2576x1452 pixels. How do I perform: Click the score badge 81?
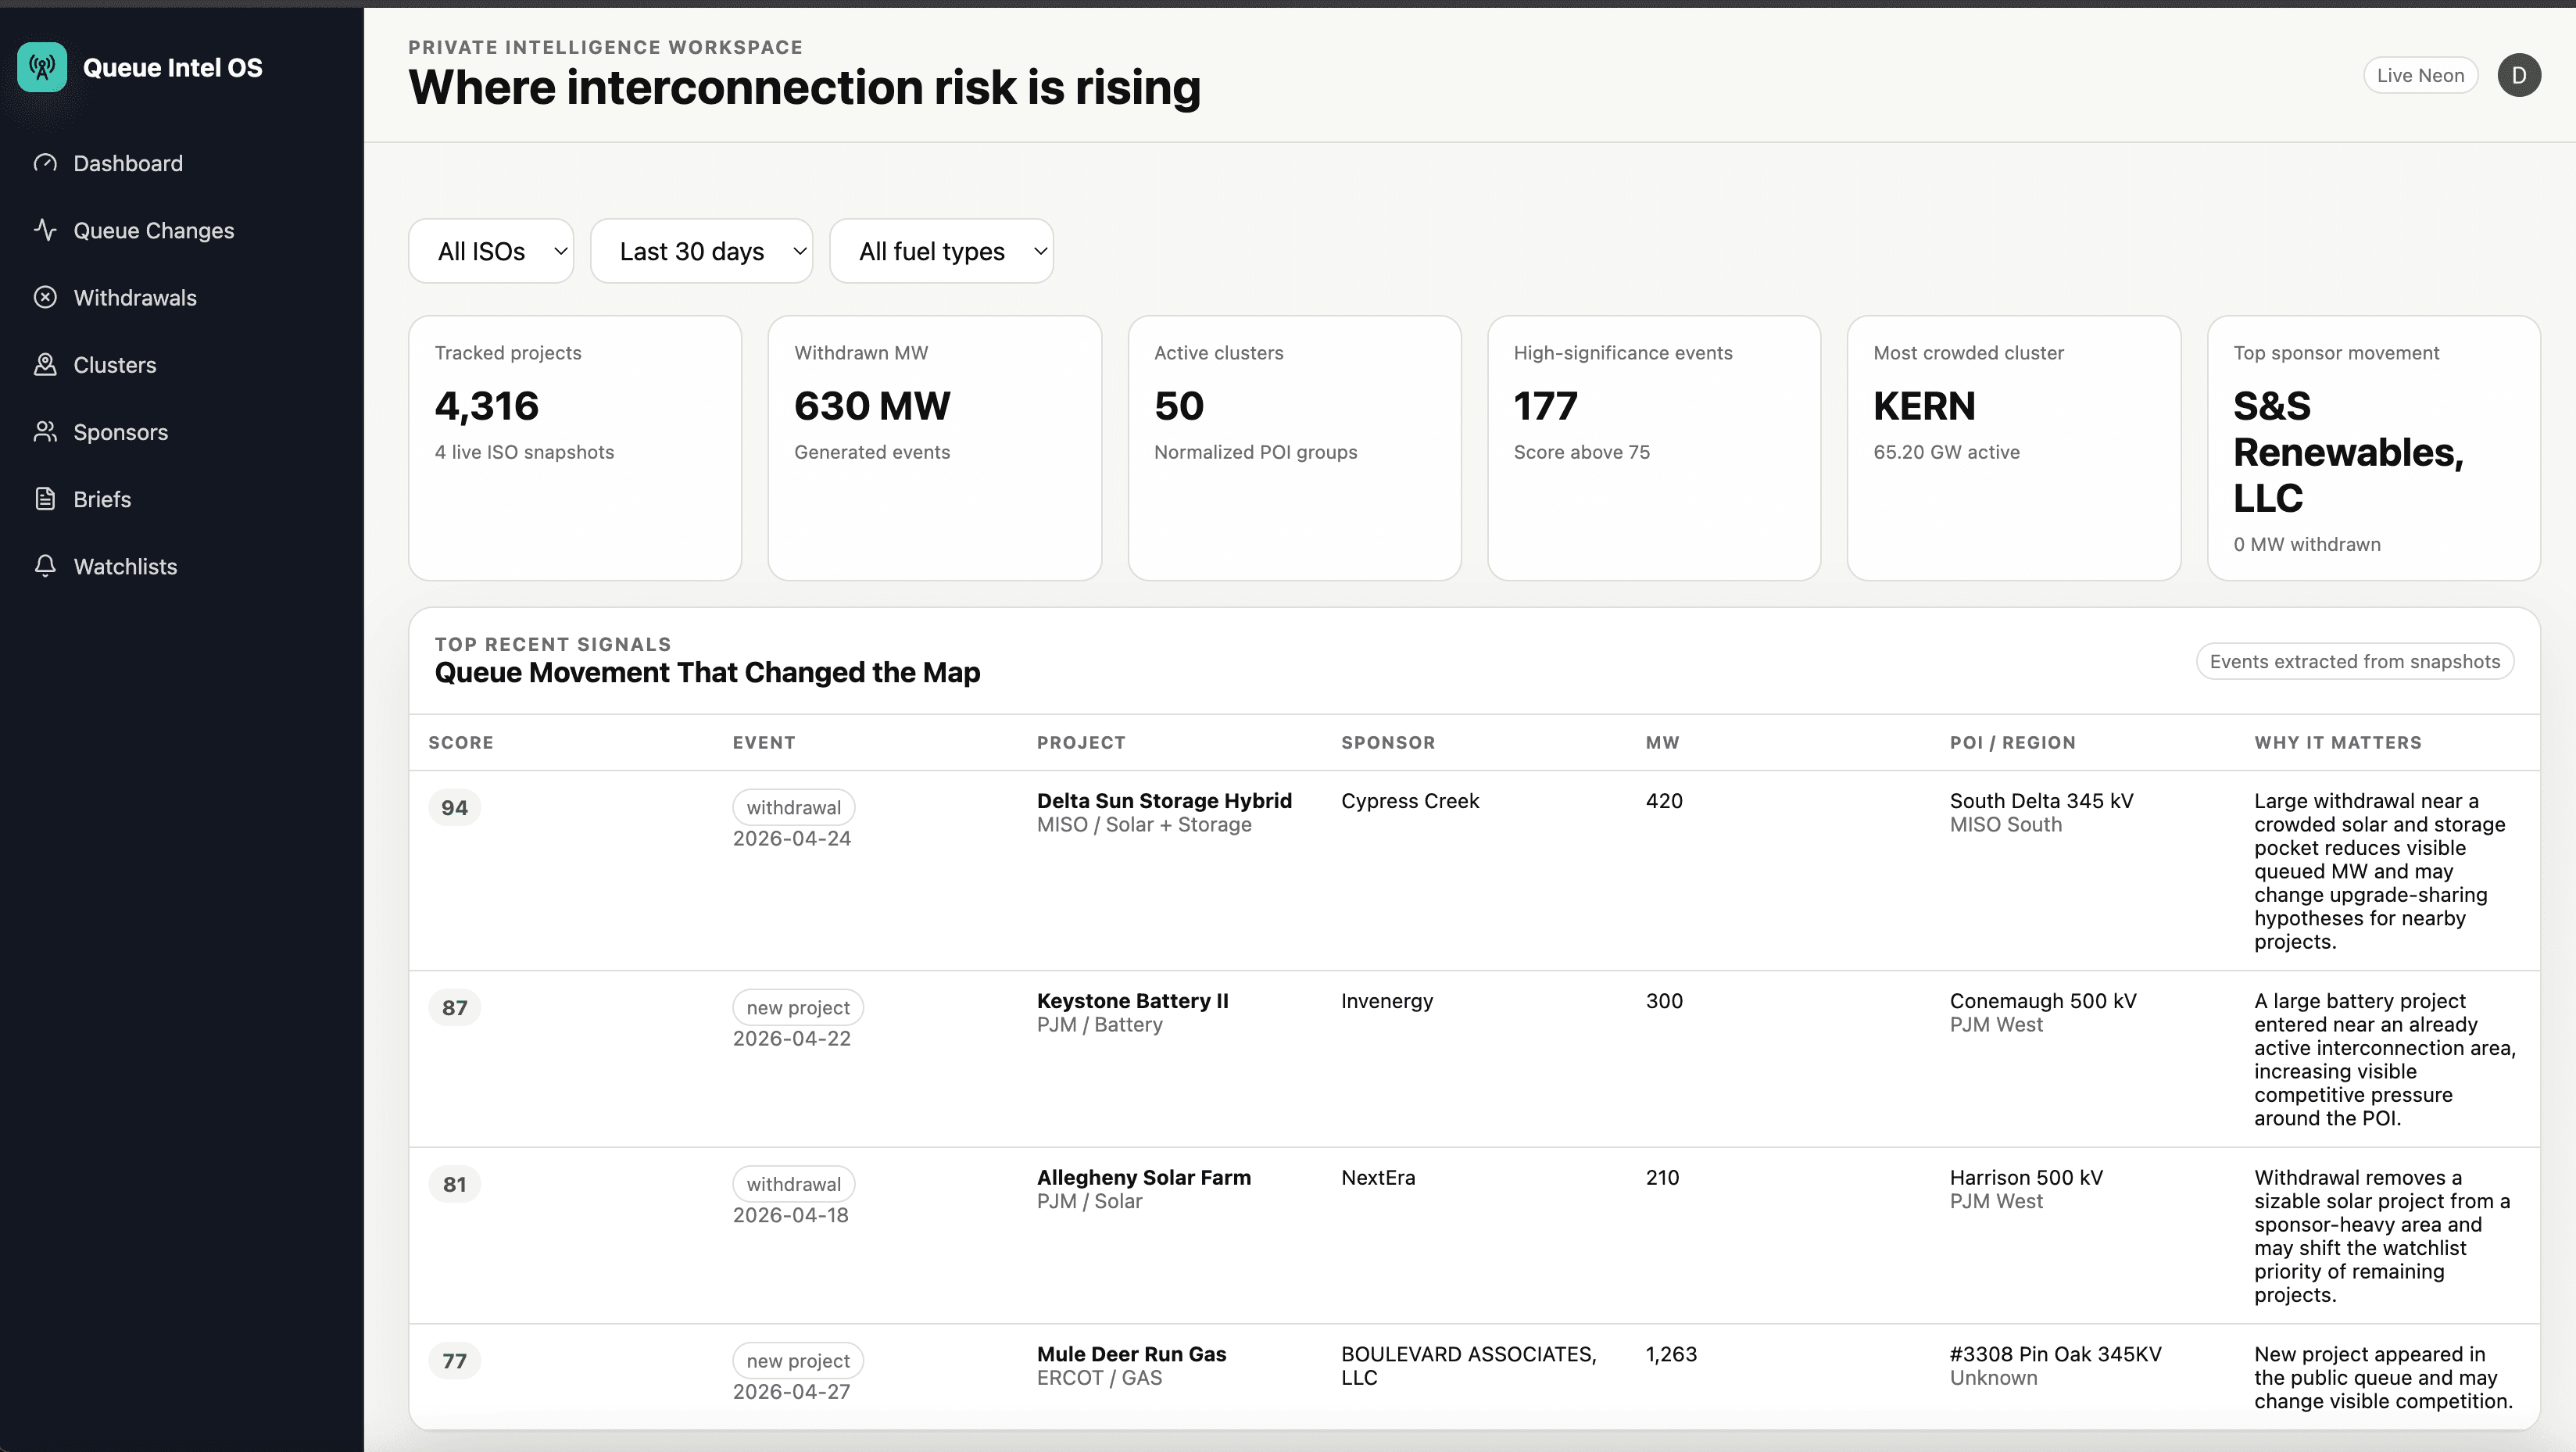point(455,1184)
